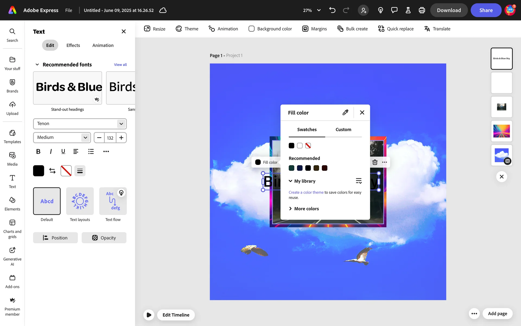Open the Elements sidebar panel
The image size is (521, 326).
[12, 204]
